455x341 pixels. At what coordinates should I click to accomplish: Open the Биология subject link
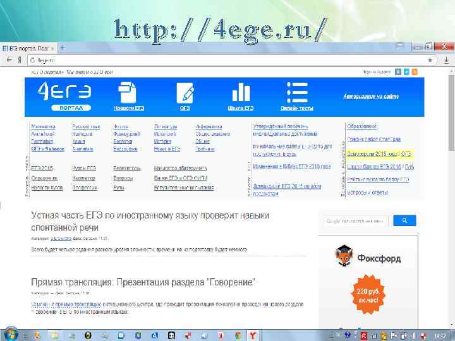123,141
